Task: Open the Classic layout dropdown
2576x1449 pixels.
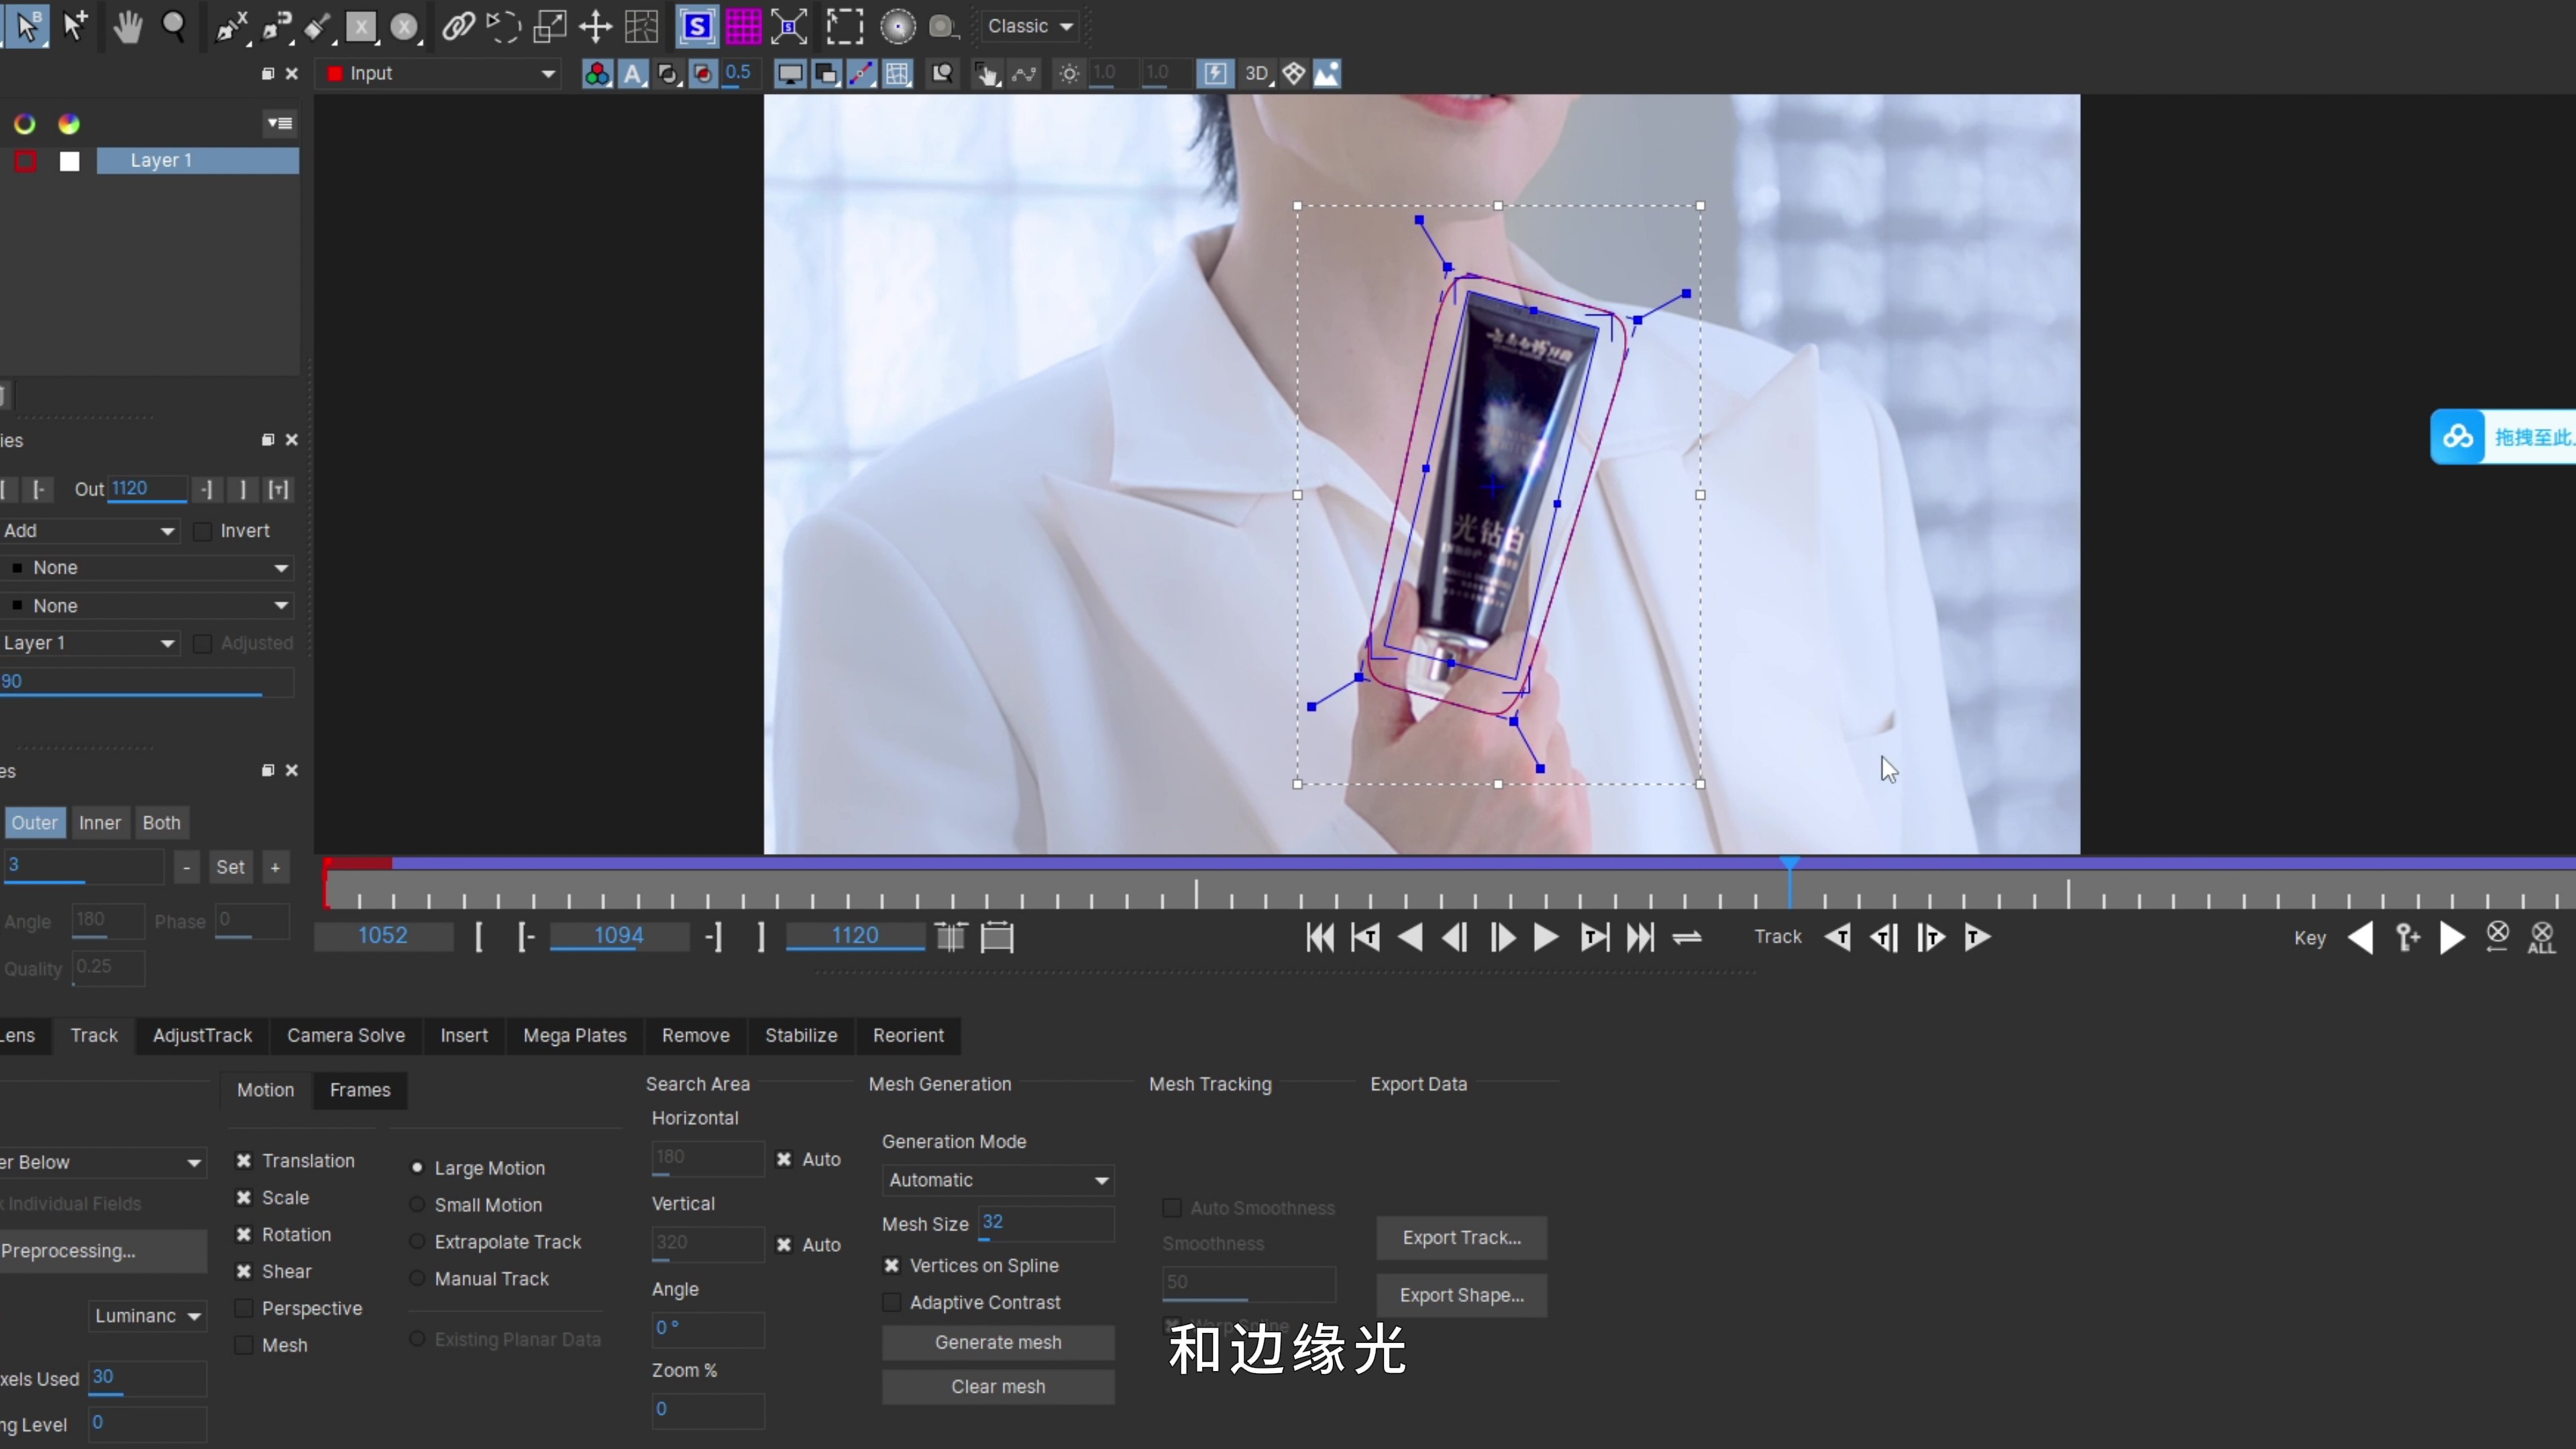Action: pos(1030,27)
